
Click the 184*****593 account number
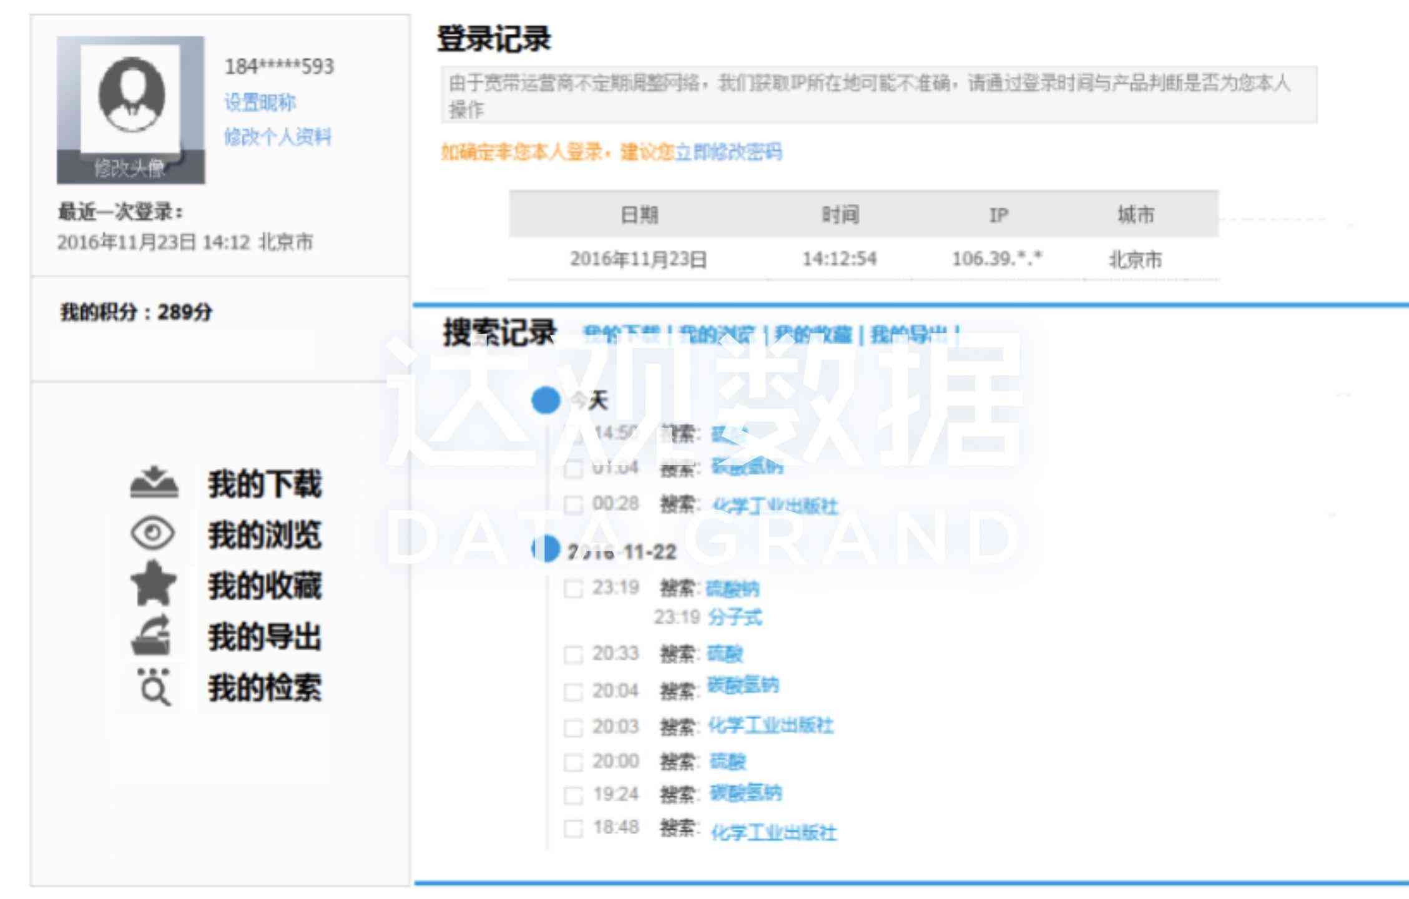point(279,66)
